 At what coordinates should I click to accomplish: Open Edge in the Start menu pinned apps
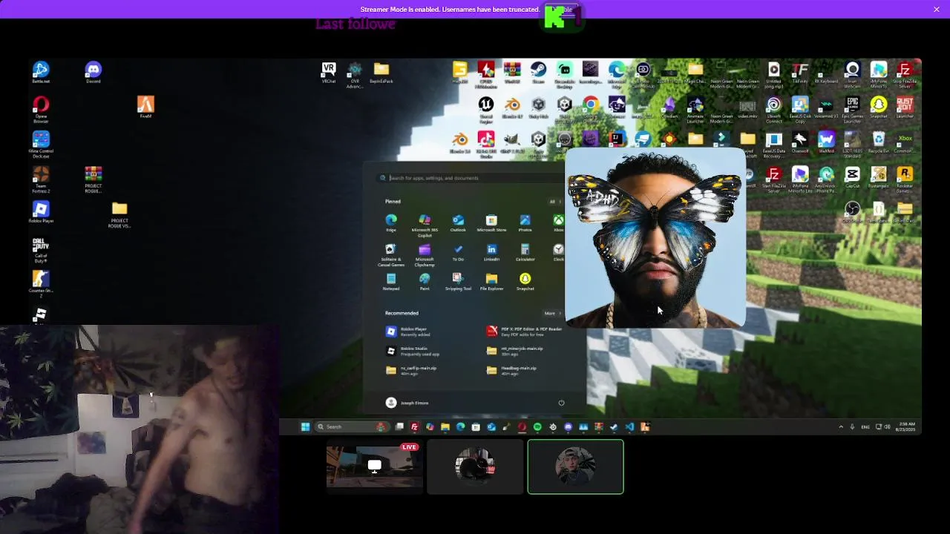pyautogui.click(x=391, y=222)
